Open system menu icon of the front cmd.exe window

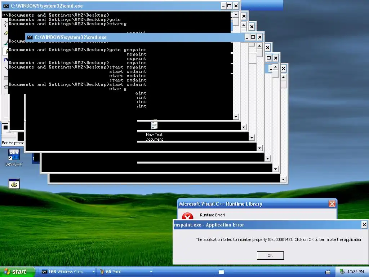(x=30, y=37)
